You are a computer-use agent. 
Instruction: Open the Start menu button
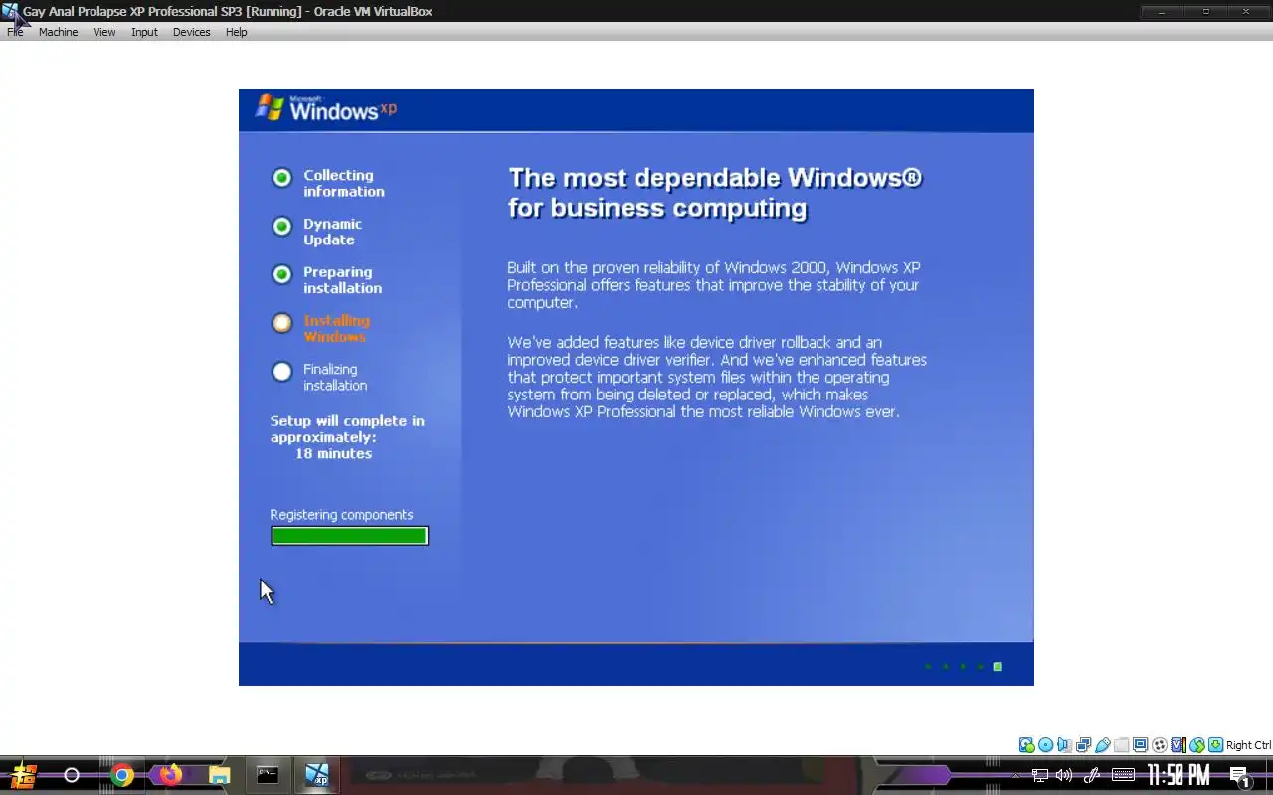23,775
